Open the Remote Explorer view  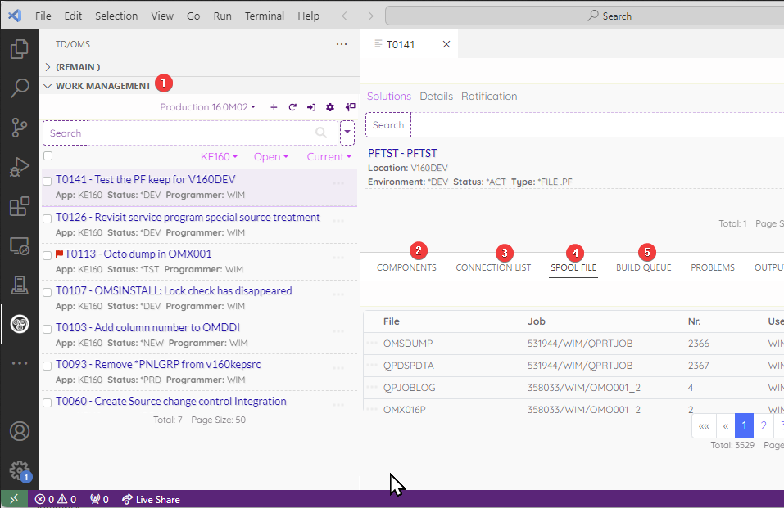click(x=20, y=245)
